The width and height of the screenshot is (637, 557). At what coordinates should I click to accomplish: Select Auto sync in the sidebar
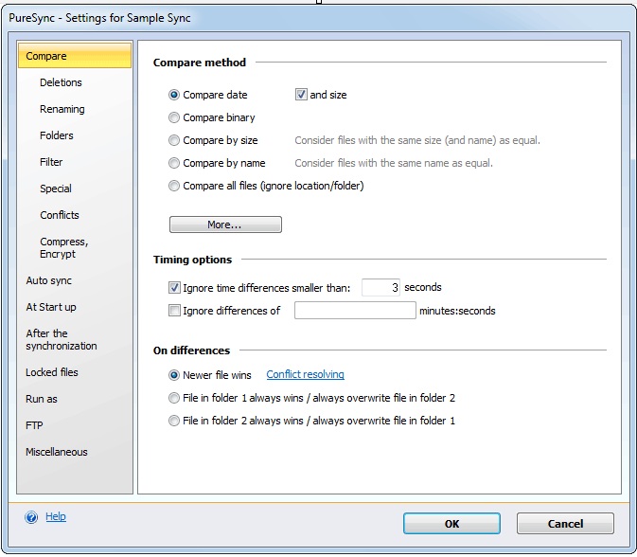[x=49, y=280]
